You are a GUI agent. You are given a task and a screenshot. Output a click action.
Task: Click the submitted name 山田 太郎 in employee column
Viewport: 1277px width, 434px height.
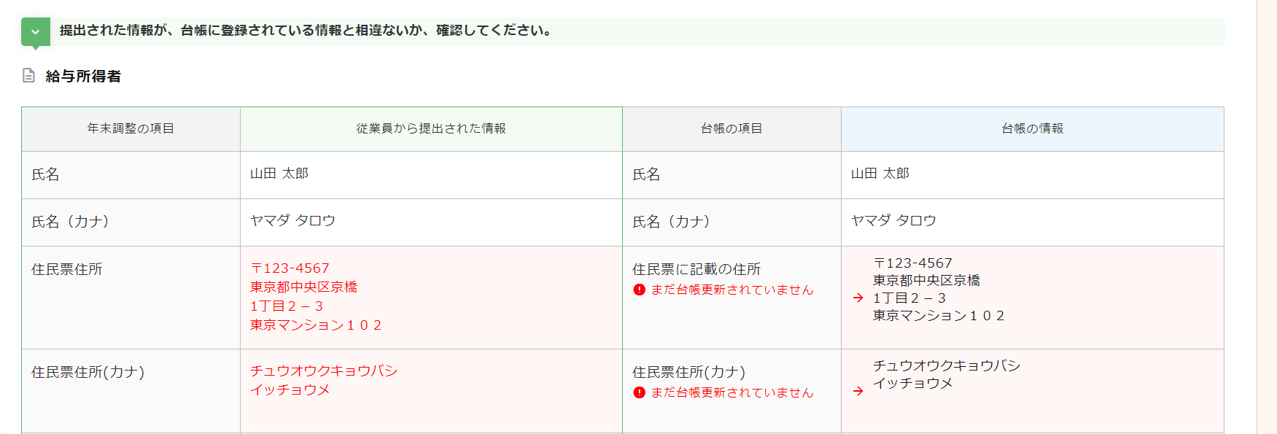[279, 174]
